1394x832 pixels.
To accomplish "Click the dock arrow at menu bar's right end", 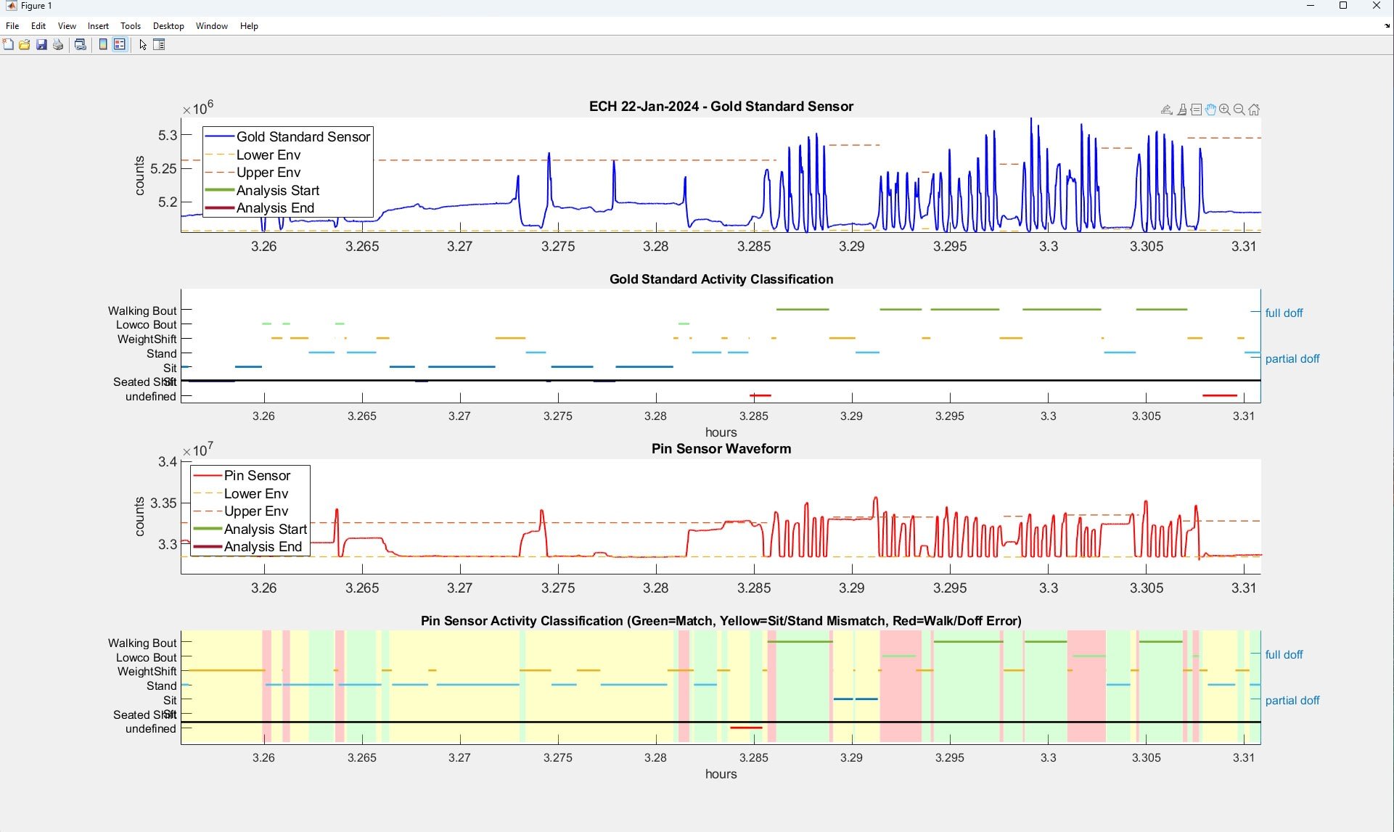I will pyautogui.click(x=1387, y=26).
